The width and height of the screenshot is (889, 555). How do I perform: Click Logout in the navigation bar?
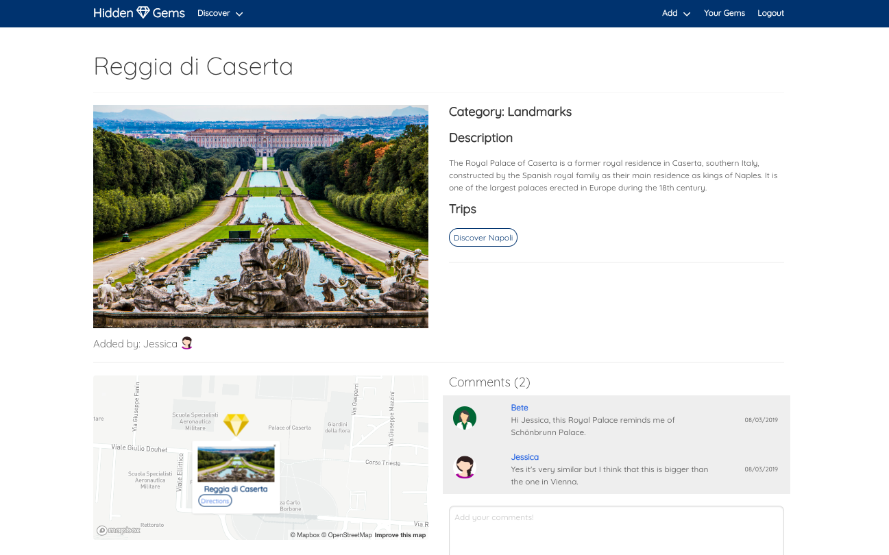tap(770, 12)
